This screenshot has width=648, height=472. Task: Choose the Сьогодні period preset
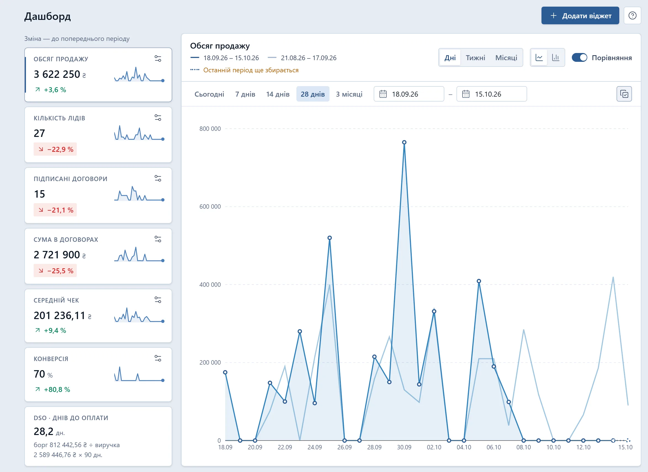[209, 94]
